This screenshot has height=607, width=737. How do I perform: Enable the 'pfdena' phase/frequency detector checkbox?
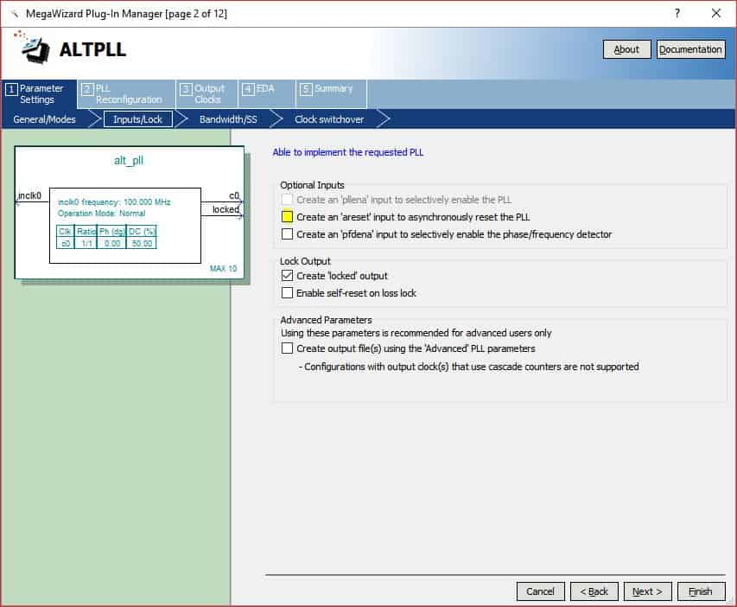tap(288, 234)
